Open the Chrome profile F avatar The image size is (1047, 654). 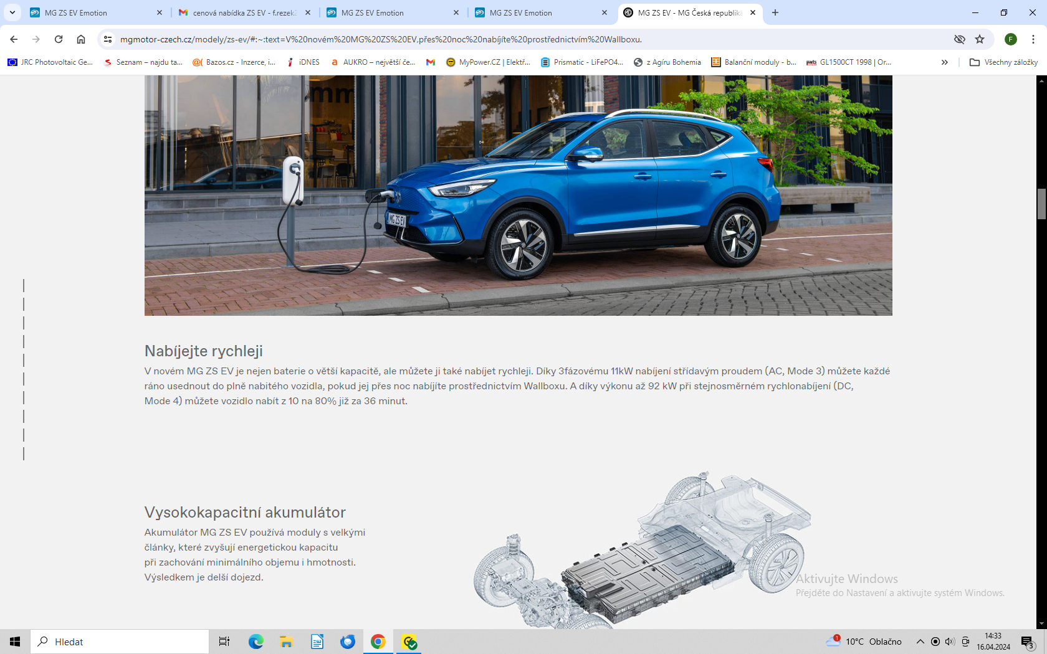(x=1011, y=39)
